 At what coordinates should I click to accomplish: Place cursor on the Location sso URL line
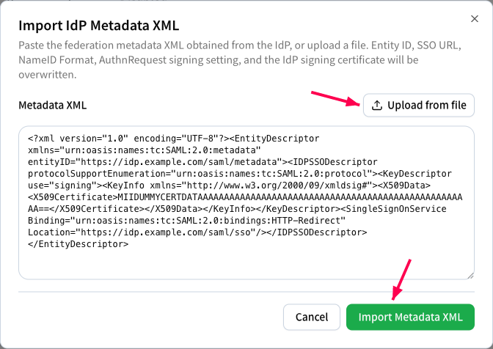pos(197,232)
